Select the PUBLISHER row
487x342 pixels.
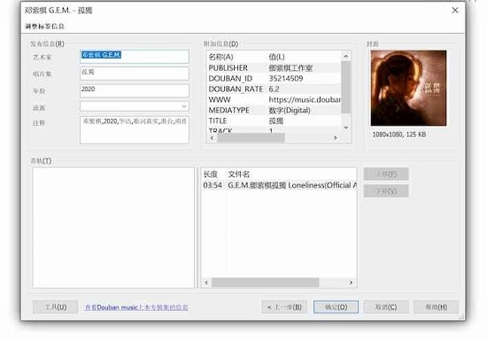pos(274,68)
